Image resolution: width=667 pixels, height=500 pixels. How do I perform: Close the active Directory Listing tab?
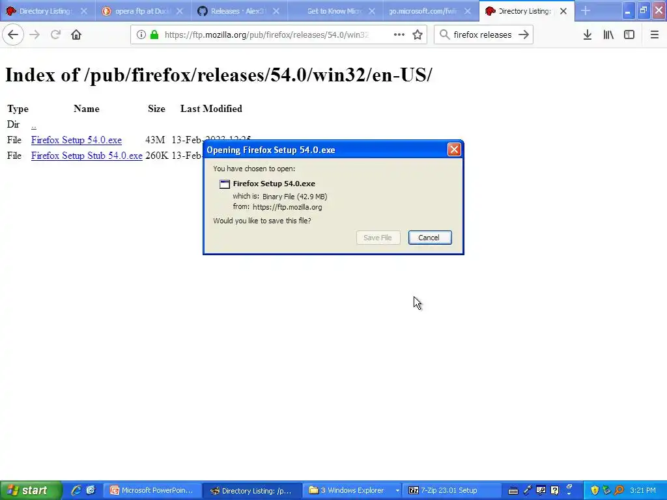(563, 11)
